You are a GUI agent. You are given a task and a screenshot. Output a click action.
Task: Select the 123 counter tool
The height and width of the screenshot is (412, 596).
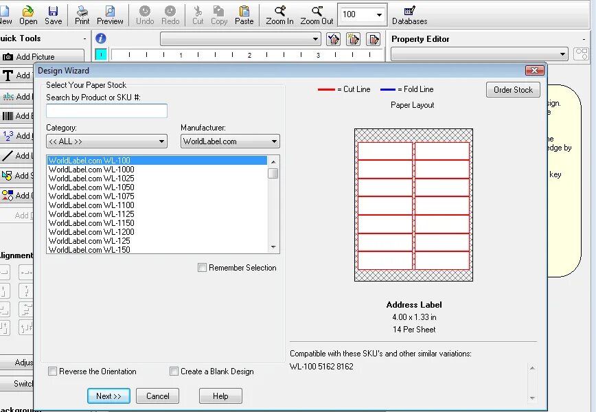tap(16, 136)
